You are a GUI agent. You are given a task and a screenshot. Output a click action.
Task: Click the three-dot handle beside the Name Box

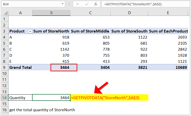pos(69,4)
